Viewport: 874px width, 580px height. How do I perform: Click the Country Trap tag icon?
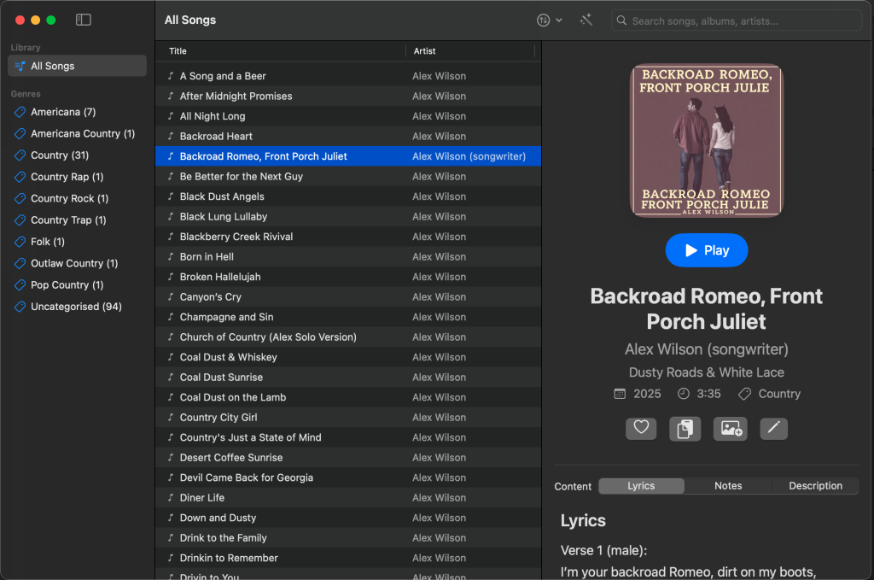click(x=20, y=220)
